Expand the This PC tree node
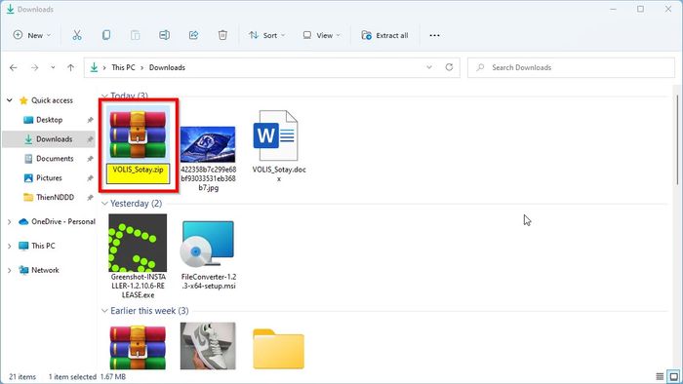Image resolution: width=683 pixels, height=384 pixels. coord(9,246)
